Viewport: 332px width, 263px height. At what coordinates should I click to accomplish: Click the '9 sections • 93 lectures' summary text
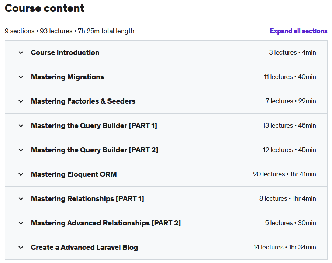(x=38, y=31)
